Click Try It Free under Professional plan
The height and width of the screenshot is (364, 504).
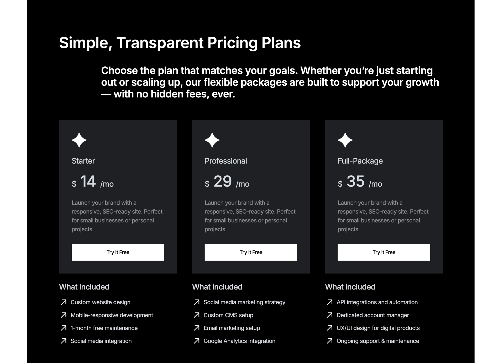pyautogui.click(x=250, y=252)
